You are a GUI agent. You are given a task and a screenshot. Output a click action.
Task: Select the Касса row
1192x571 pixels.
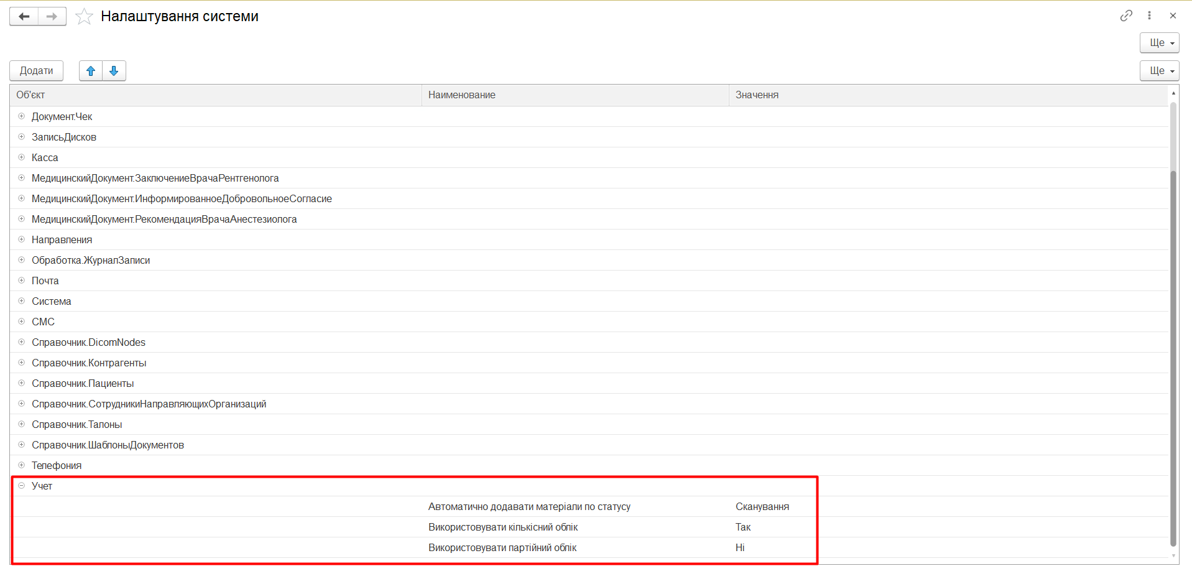(45, 158)
